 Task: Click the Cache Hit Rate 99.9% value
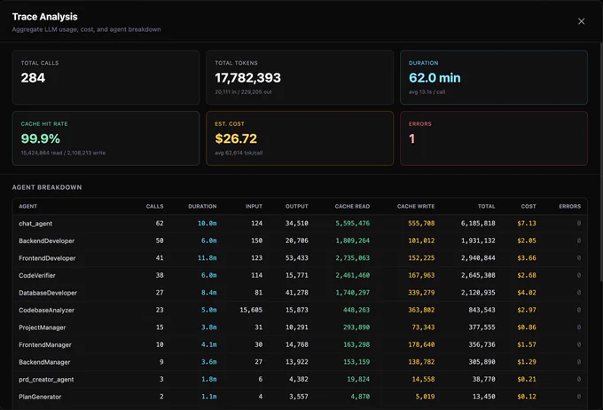41,138
